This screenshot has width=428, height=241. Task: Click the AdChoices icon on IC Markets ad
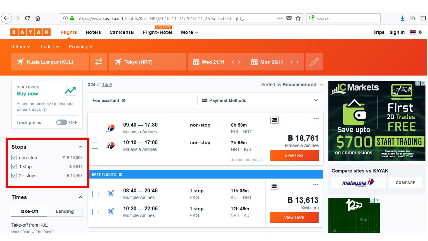pyautogui.click(x=418, y=83)
